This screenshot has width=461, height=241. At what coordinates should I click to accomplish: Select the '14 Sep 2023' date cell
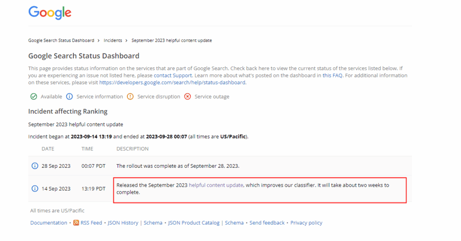pyautogui.click(x=56, y=189)
